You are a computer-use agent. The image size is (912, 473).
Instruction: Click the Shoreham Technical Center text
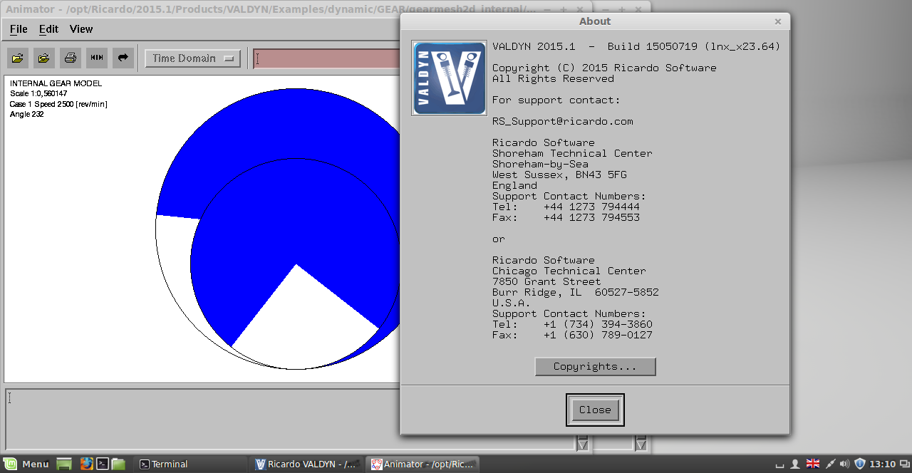tap(572, 153)
